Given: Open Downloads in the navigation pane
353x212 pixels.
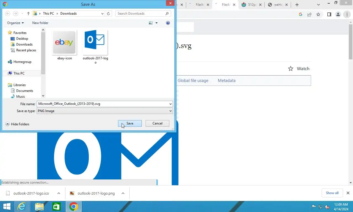Looking at the screenshot, I should [x=24, y=44].
